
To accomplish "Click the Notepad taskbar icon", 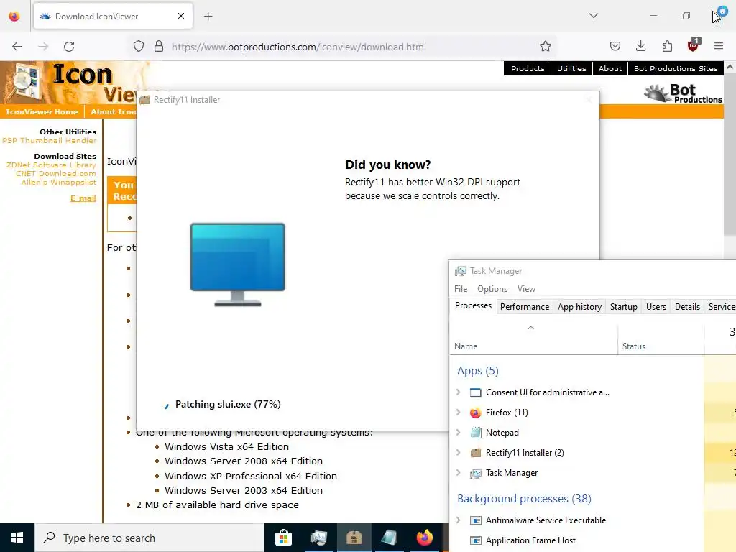I will point(389,538).
